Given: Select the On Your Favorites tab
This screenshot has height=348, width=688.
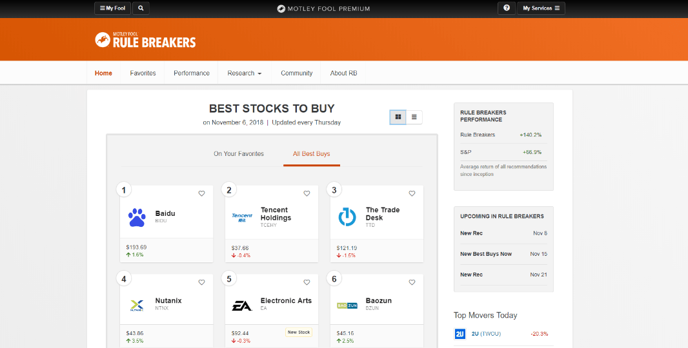Looking at the screenshot, I should point(239,154).
